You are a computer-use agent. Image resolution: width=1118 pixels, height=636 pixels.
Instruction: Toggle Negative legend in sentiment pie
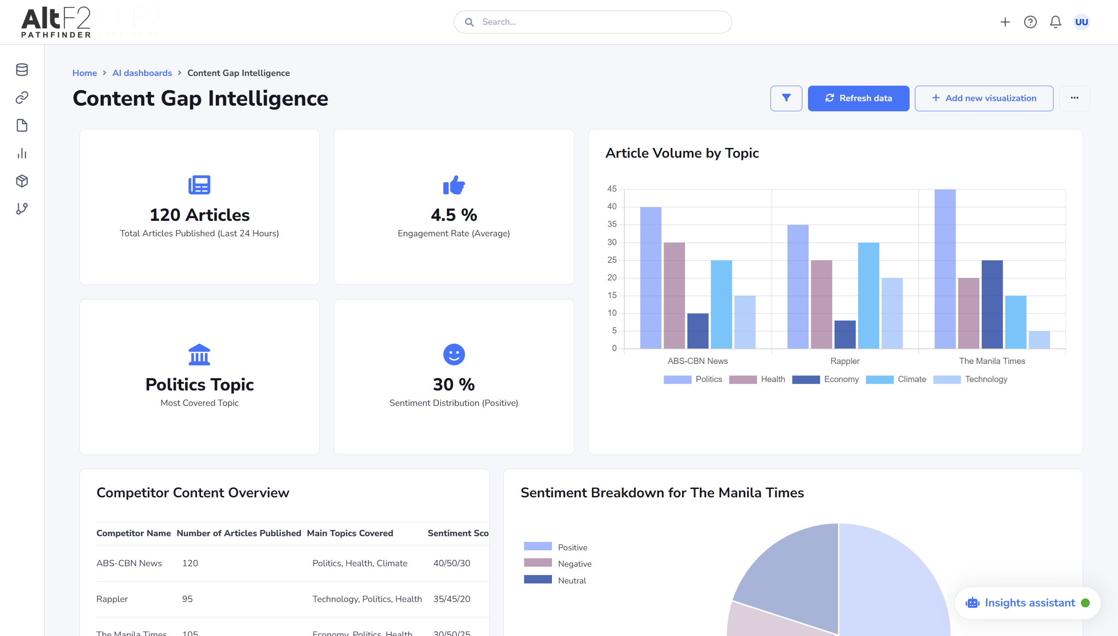pyautogui.click(x=558, y=564)
